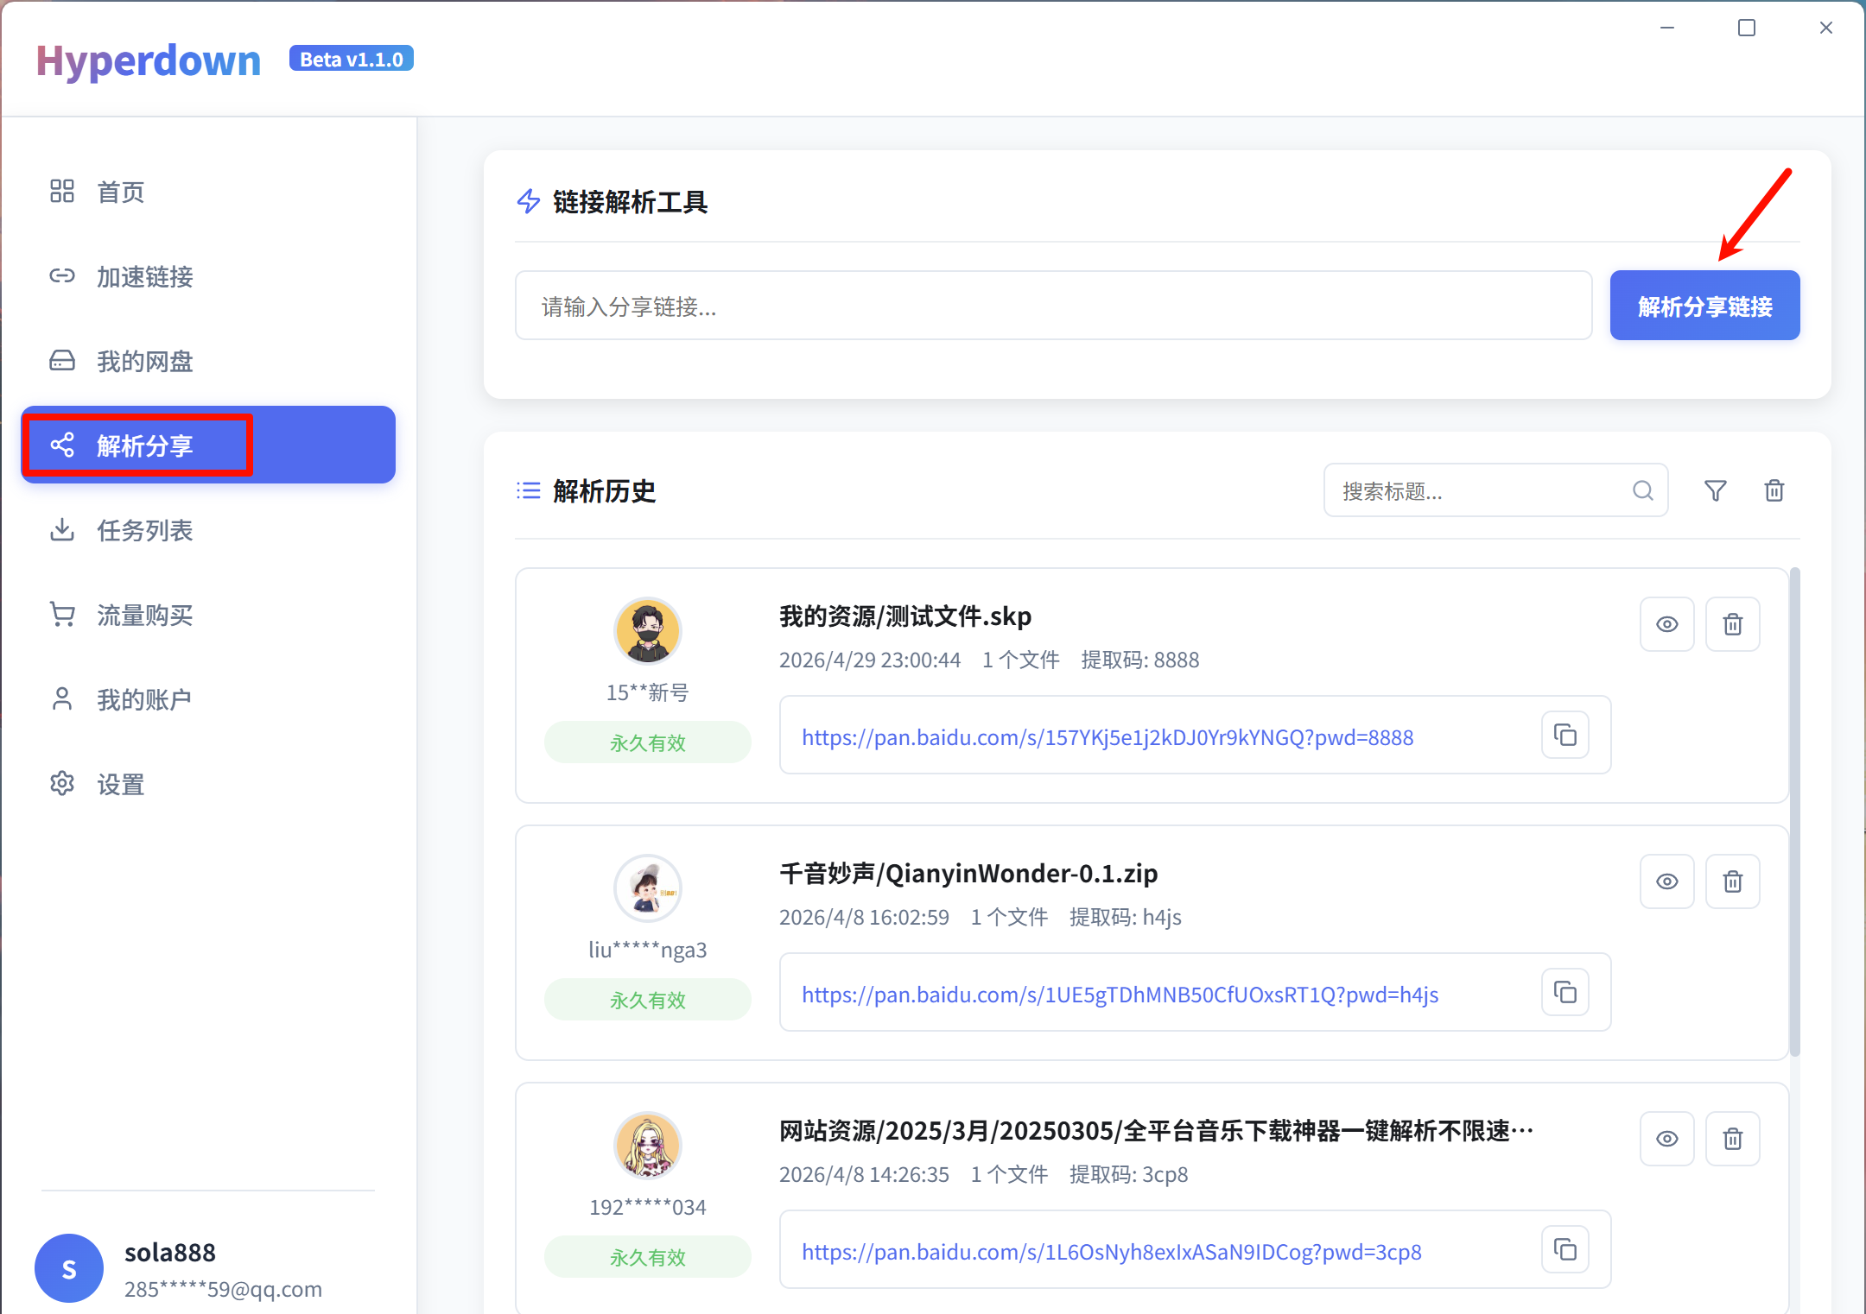
Task: Copy the pwd=3cp8 share link
Action: pyautogui.click(x=1565, y=1249)
